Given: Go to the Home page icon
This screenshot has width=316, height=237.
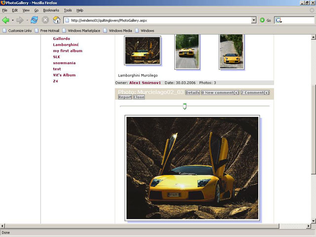Looking at the screenshot, I should [x=57, y=20].
